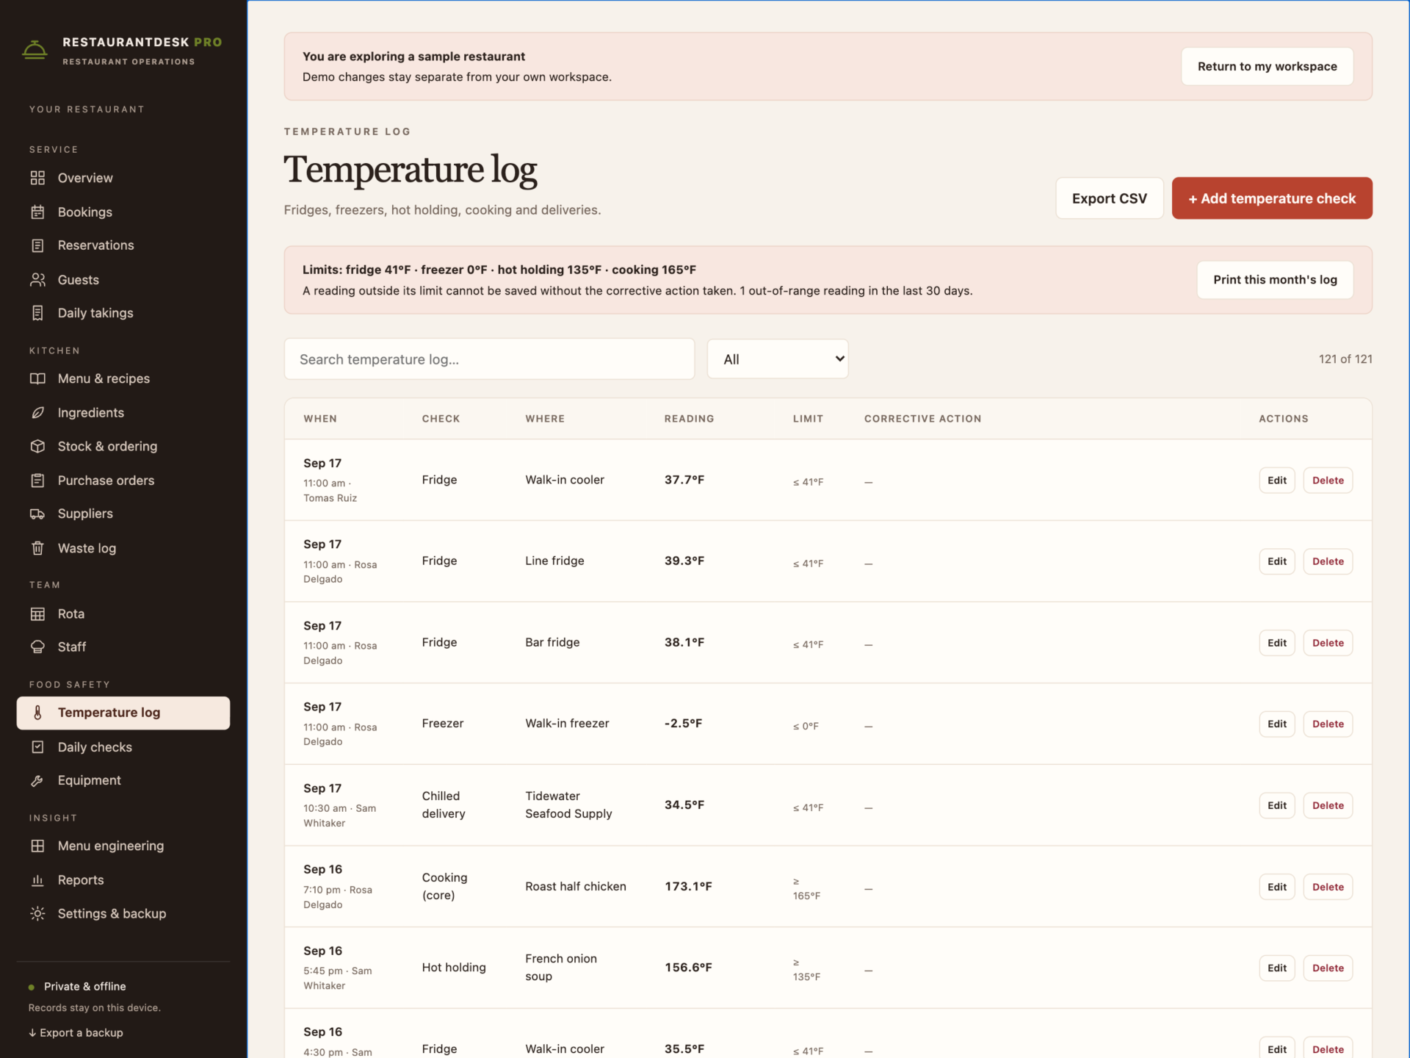Click Return to my workspace
Screen dimensions: 1410x1058
(x=1267, y=66)
